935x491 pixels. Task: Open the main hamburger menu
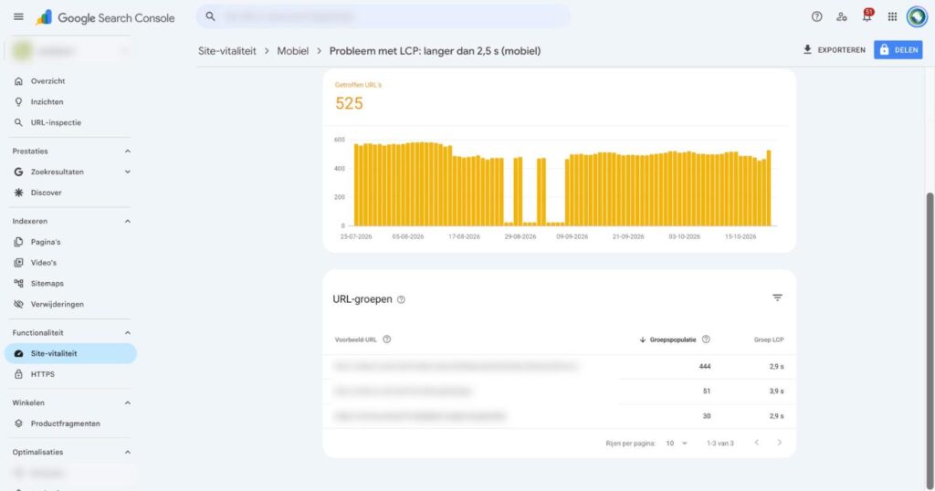pyautogui.click(x=18, y=16)
